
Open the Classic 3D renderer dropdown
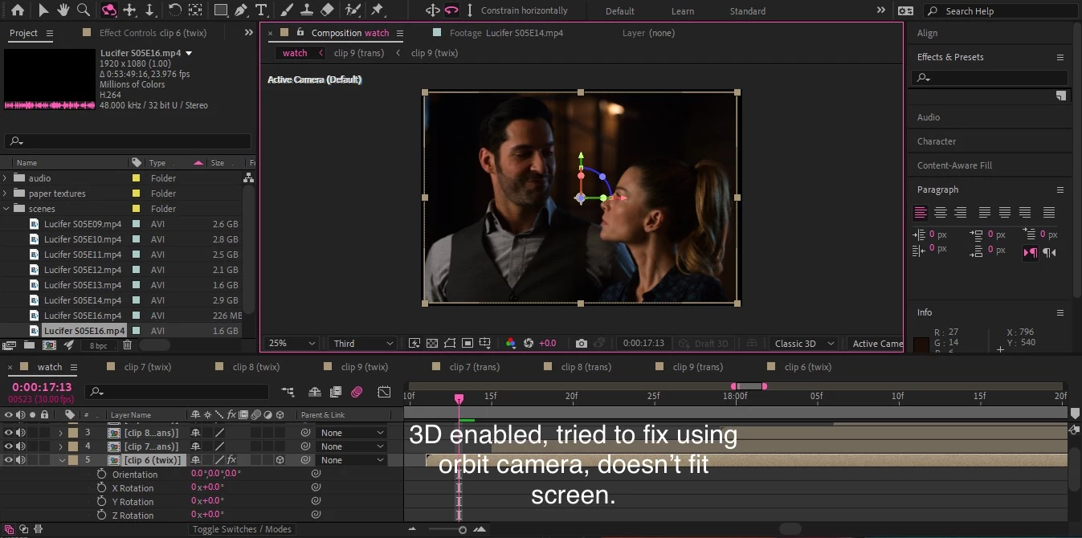pyautogui.click(x=802, y=344)
